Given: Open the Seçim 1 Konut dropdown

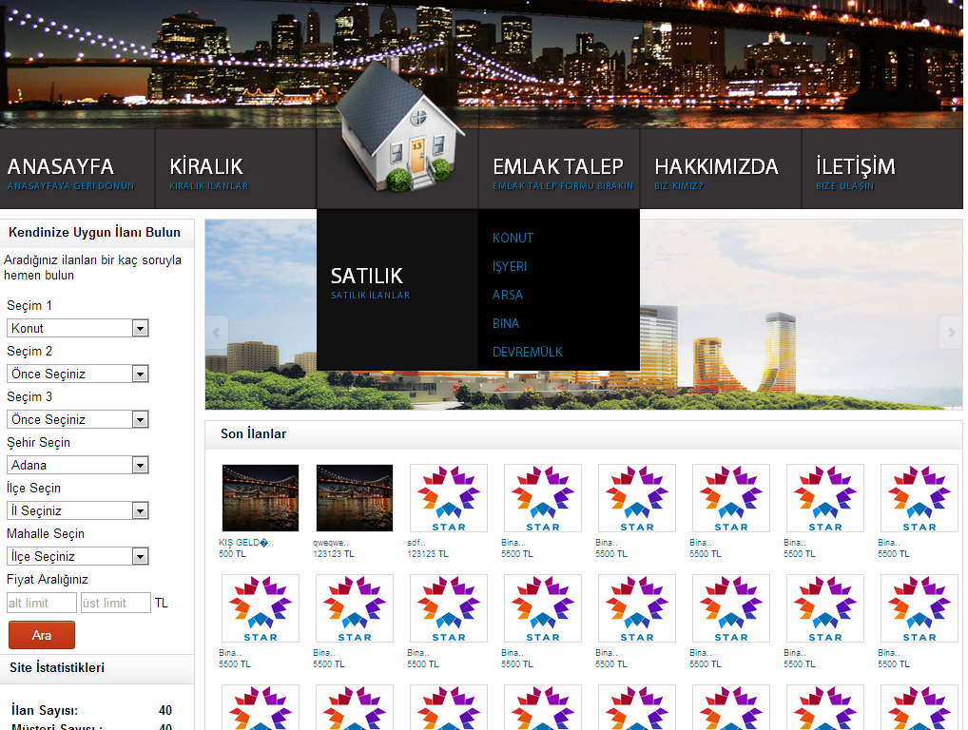Looking at the screenshot, I should pyautogui.click(x=78, y=328).
